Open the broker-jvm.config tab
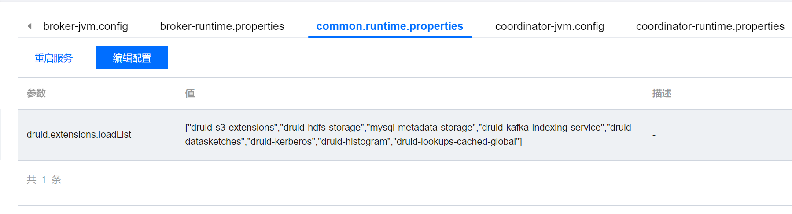The image size is (792, 214). click(x=85, y=26)
